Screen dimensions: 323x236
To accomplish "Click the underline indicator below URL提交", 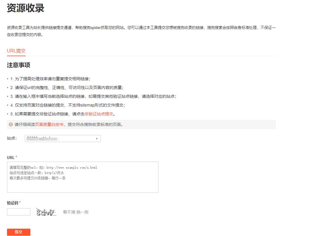I will tap(16, 55).
